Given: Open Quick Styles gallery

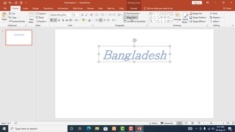Looking at the screenshot, I should tap(185, 18).
